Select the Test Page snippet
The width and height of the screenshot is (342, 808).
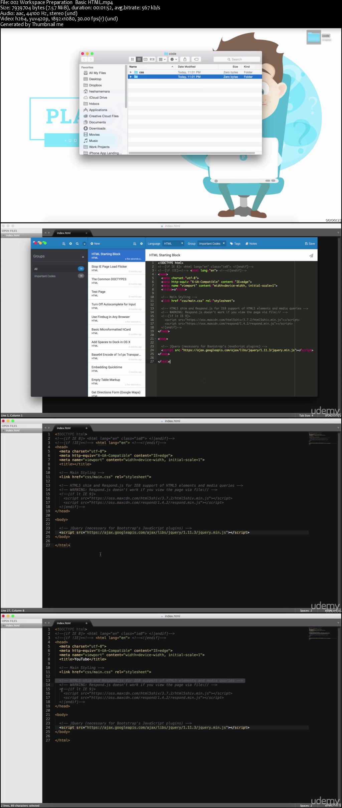pyautogui.click(x=117, y=294)
